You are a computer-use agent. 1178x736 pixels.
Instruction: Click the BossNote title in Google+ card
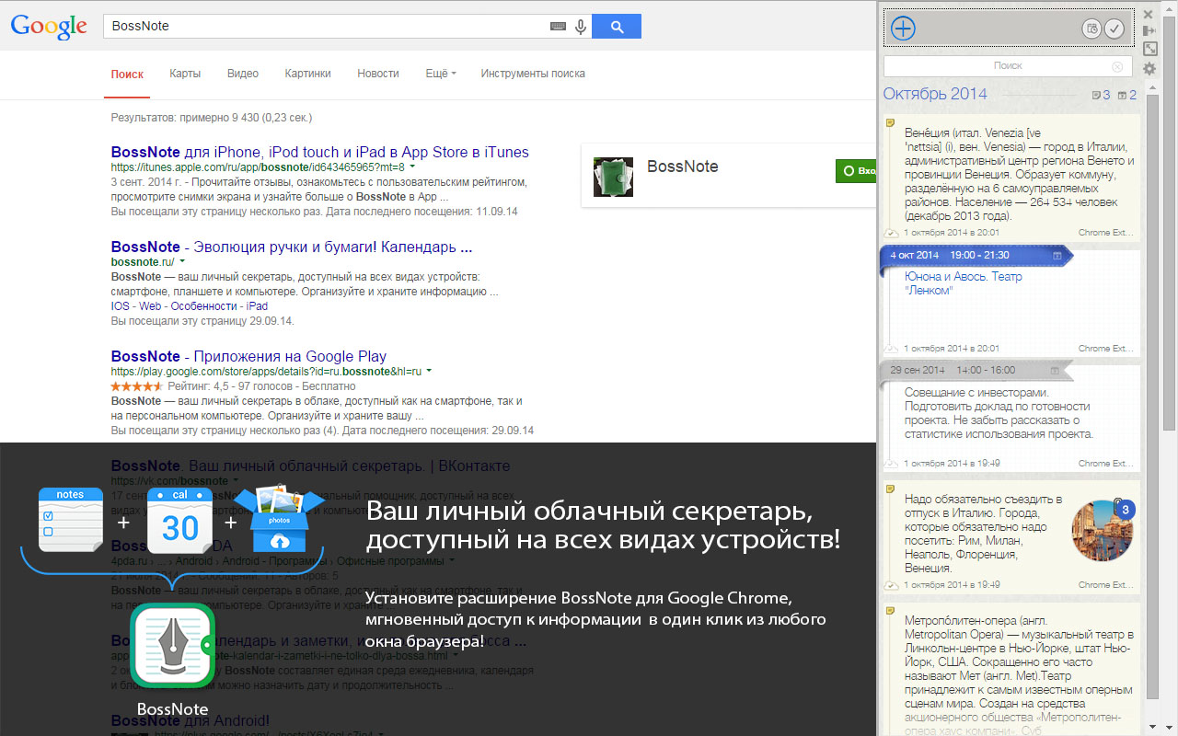click(683, 167)
